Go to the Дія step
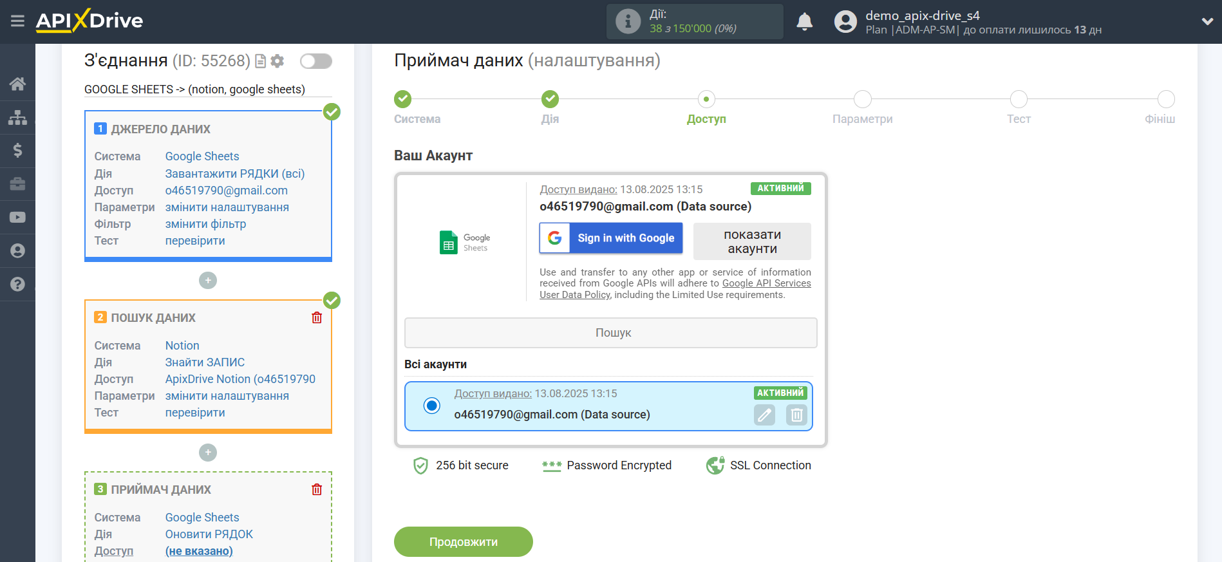Image resolution: width=1222 pixels, height=562 pixels. [550, 99]
